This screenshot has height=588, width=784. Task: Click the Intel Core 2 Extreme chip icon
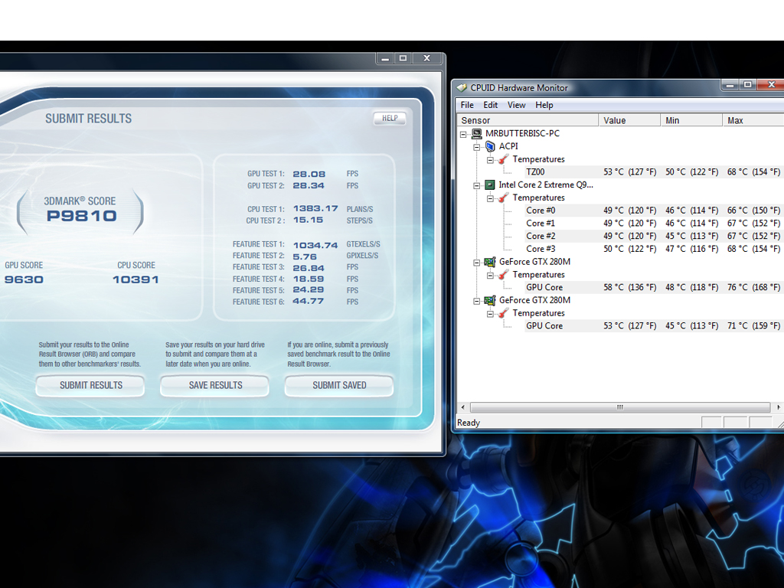pos(490,185)
